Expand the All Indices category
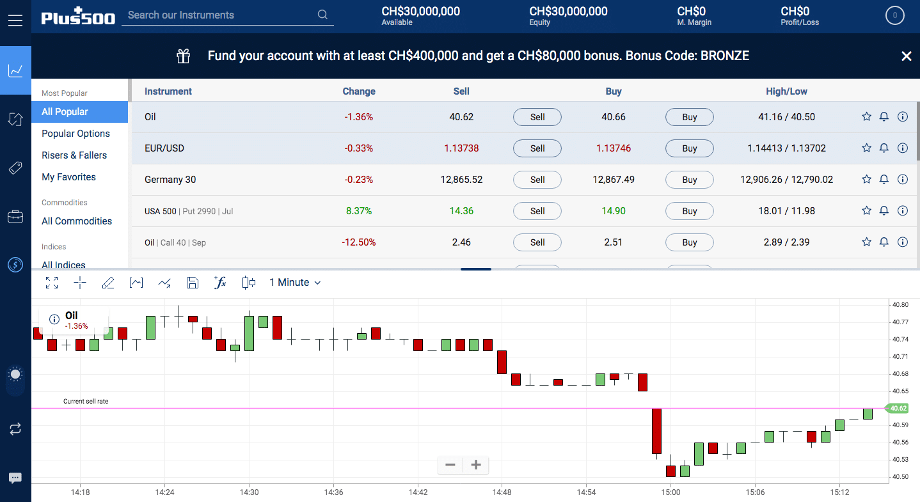This screenshot has height=502, width=920. (x=63, y=265)
